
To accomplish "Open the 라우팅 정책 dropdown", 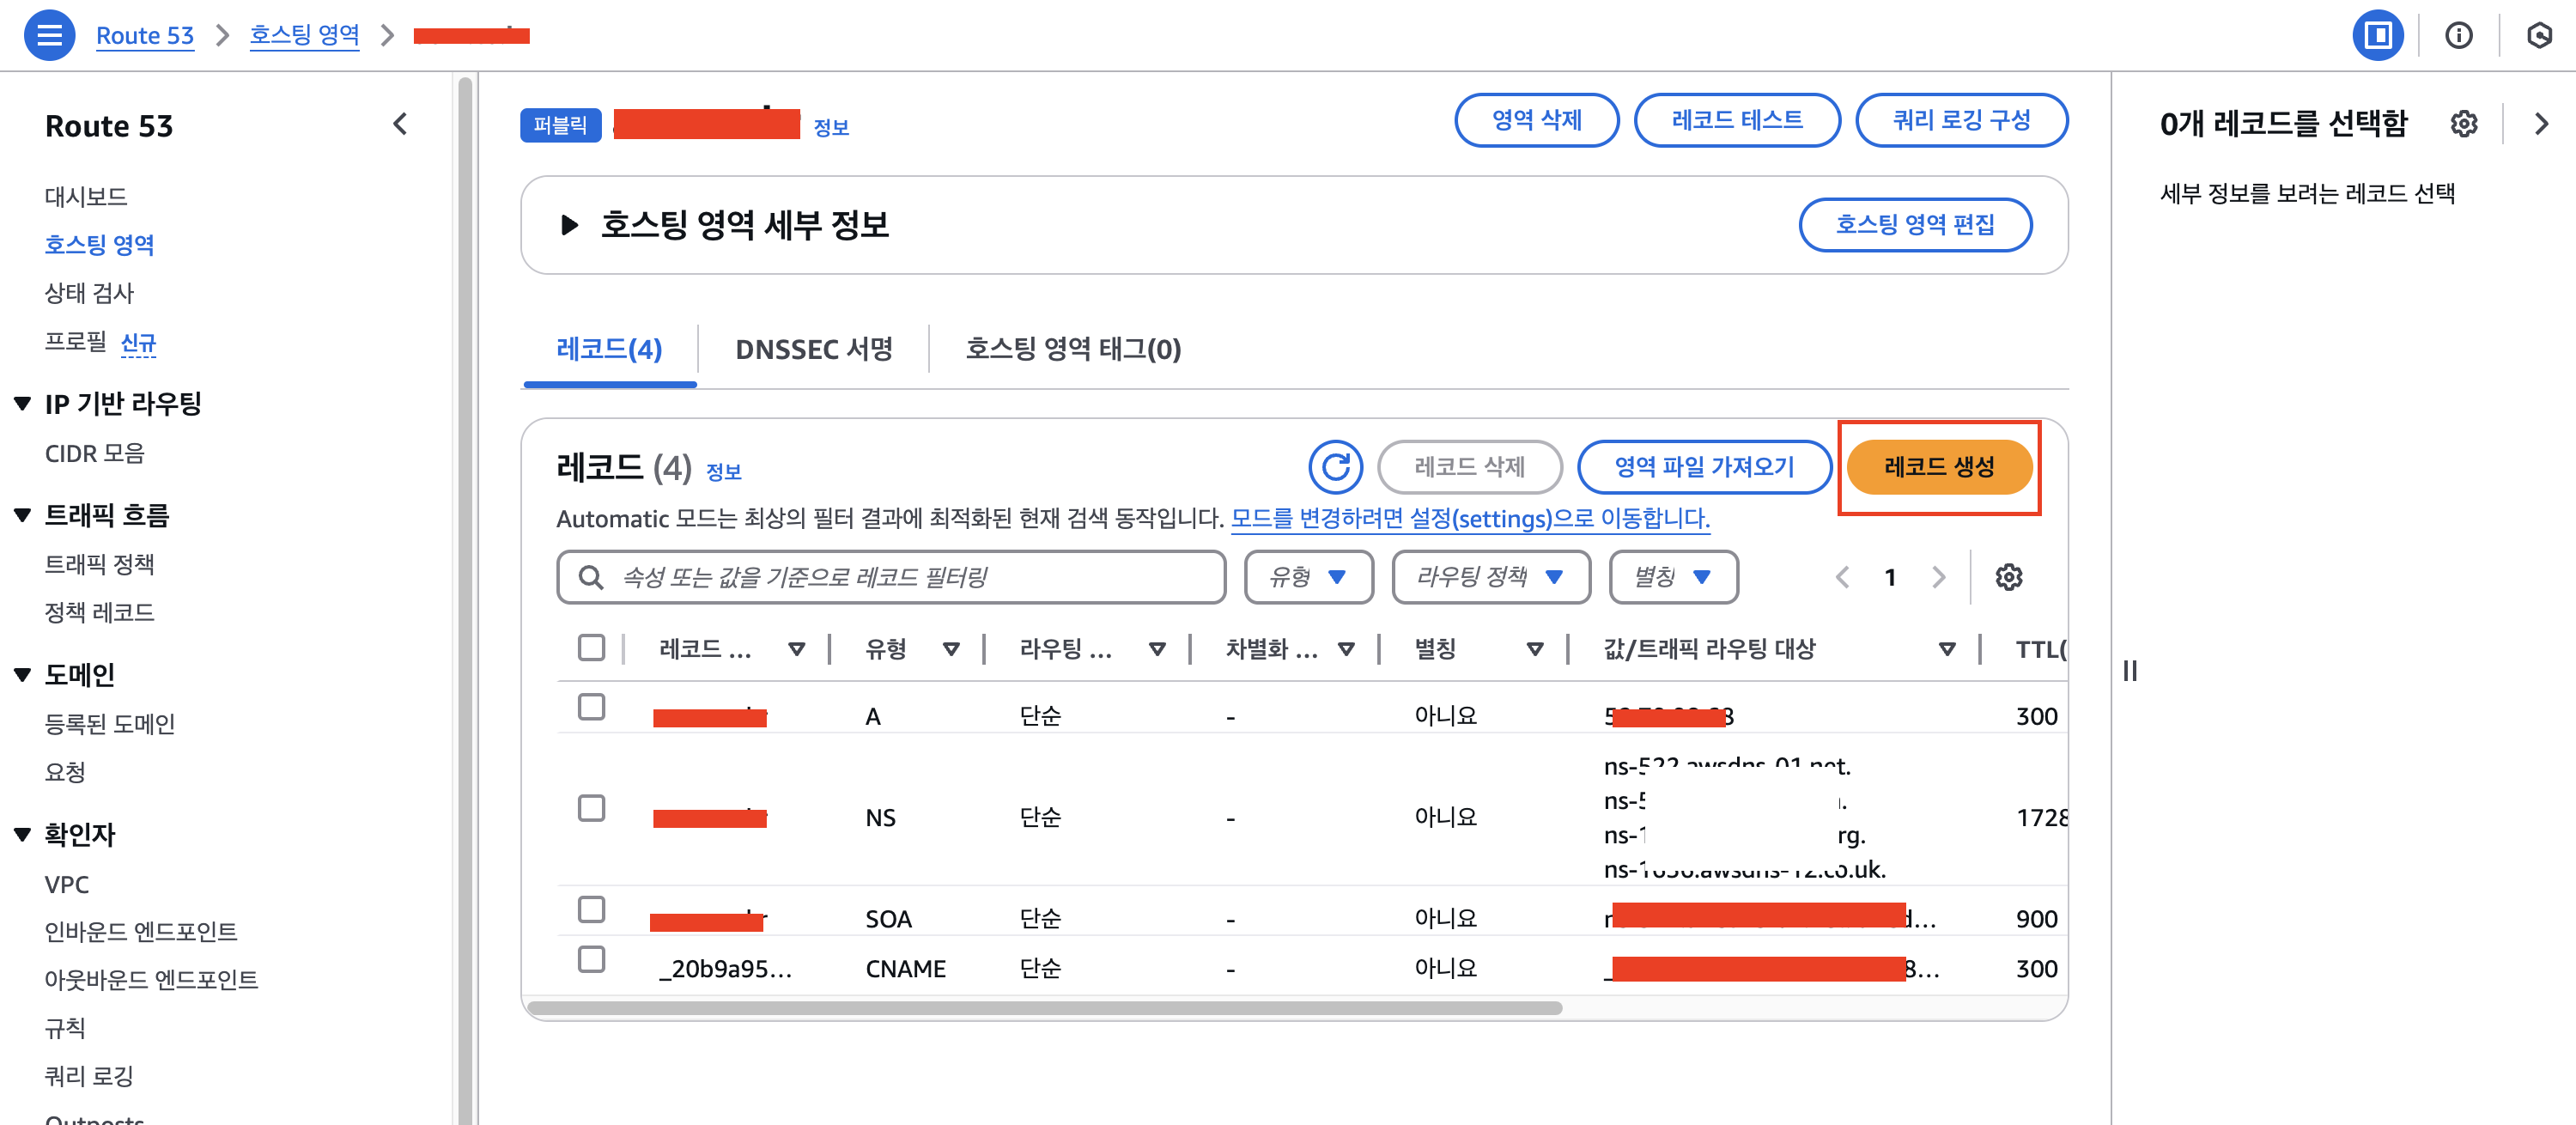I will 1490,577.
